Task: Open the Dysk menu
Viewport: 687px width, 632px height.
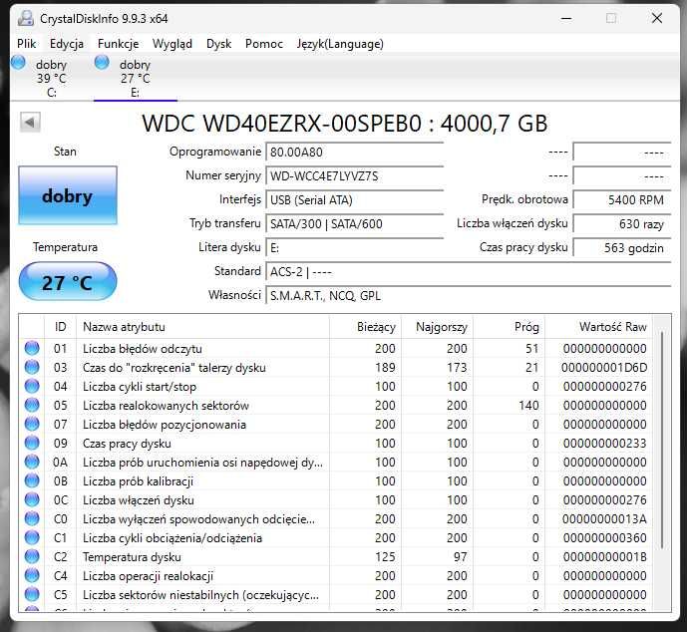Action: point(218,44)
